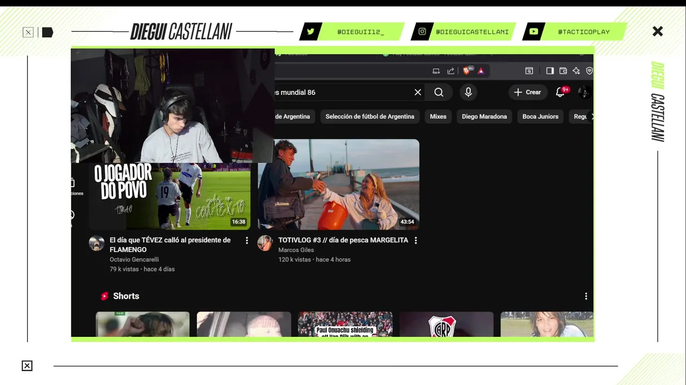Toggle the browser sidebar panel icon

(550, 71)
